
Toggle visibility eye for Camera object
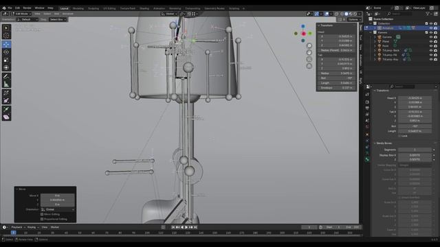click(431, 37)
